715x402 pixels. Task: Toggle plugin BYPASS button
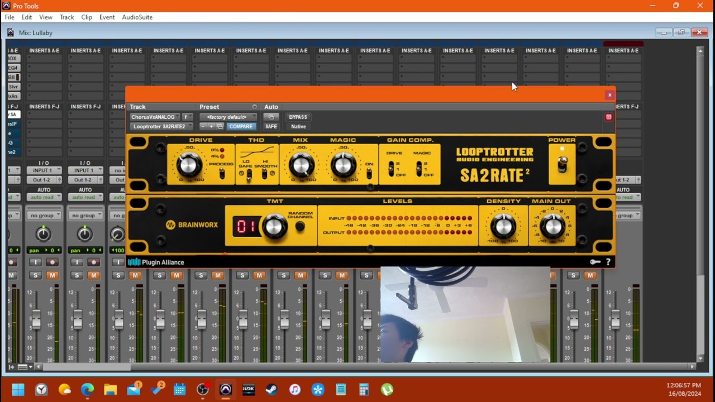(x=298, y=117)
